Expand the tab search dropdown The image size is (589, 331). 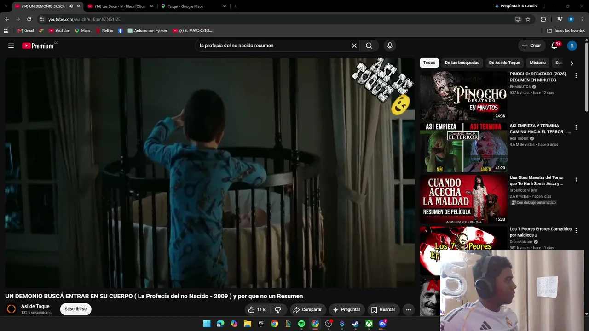coord(6,6)
